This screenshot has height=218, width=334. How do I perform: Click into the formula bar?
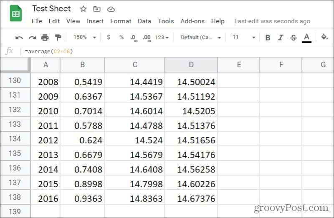pyautogui.click(x=177, y=51)
